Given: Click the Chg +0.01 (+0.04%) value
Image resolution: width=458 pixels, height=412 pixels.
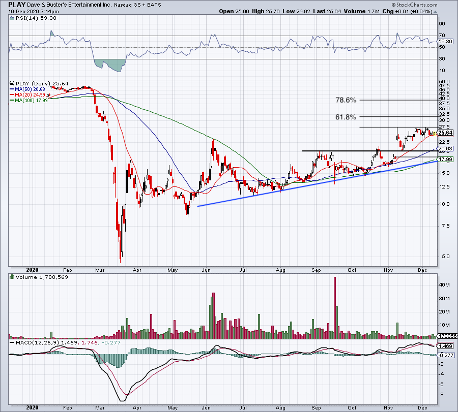Looking at the screenshot, I should (x=407, y=11).
